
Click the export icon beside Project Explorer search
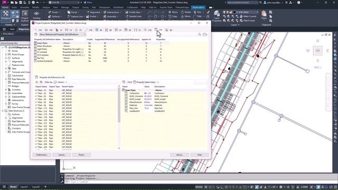point(205,34)
